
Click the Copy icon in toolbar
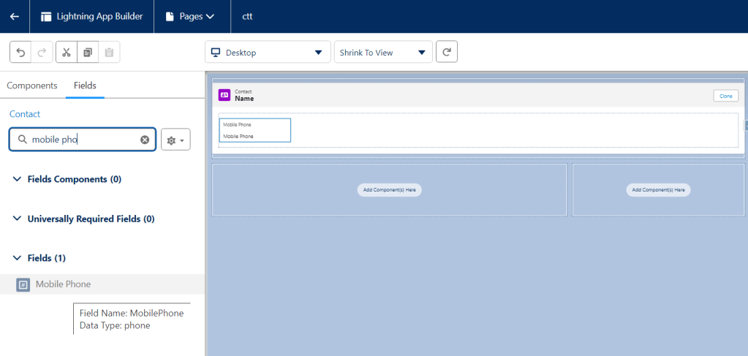[x=88, y=53]
